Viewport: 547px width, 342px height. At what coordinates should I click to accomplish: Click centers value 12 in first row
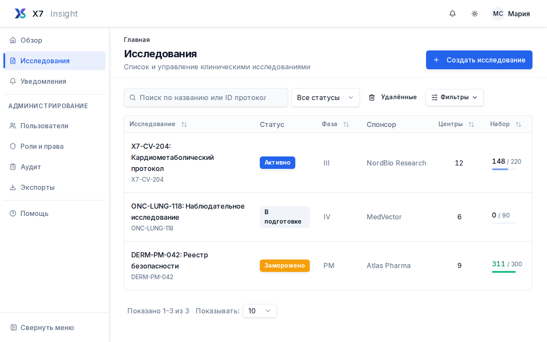coord(459,163)
